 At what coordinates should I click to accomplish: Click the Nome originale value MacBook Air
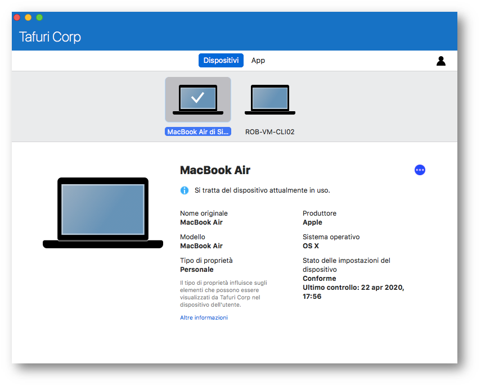tap(201, 222)
